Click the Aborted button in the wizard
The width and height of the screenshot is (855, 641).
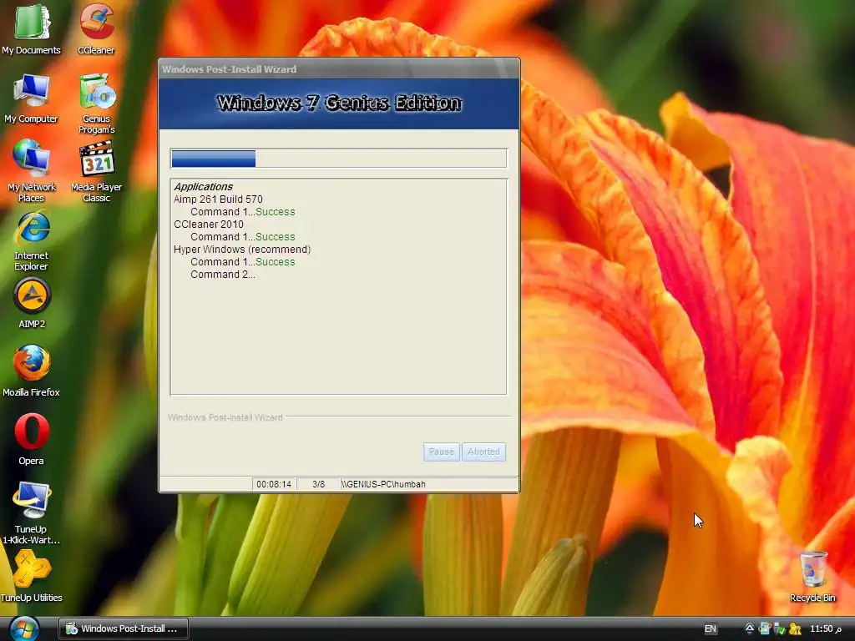point(483,452)
